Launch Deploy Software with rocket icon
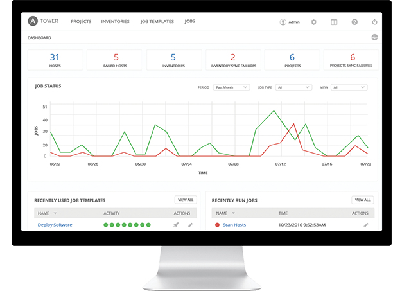Screen dimensions: 402x291 [176, 225]
